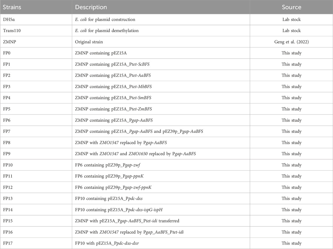Image resolution: width=333 pixels, height=249 pixels.
Task: Click 'This study' in the FP17 row
Action: tap(291, 243)
